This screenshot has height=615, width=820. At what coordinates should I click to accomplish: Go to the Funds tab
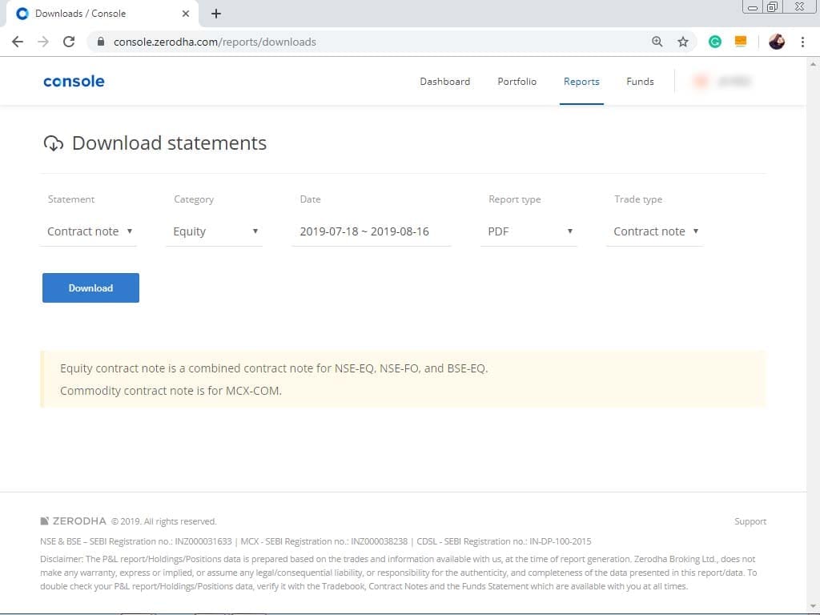640,82
